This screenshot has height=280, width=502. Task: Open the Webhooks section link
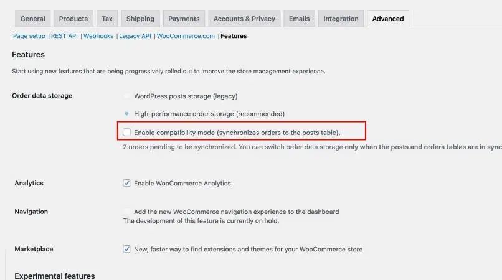pos(98,36)
